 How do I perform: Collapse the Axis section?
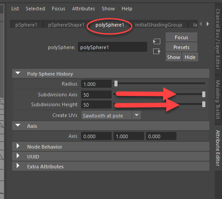tap(18, 126)
